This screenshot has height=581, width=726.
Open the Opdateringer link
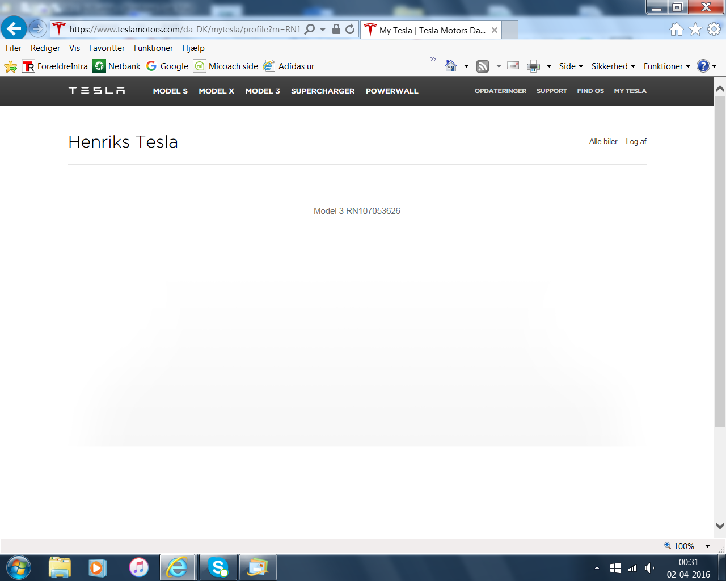point(500,91)
